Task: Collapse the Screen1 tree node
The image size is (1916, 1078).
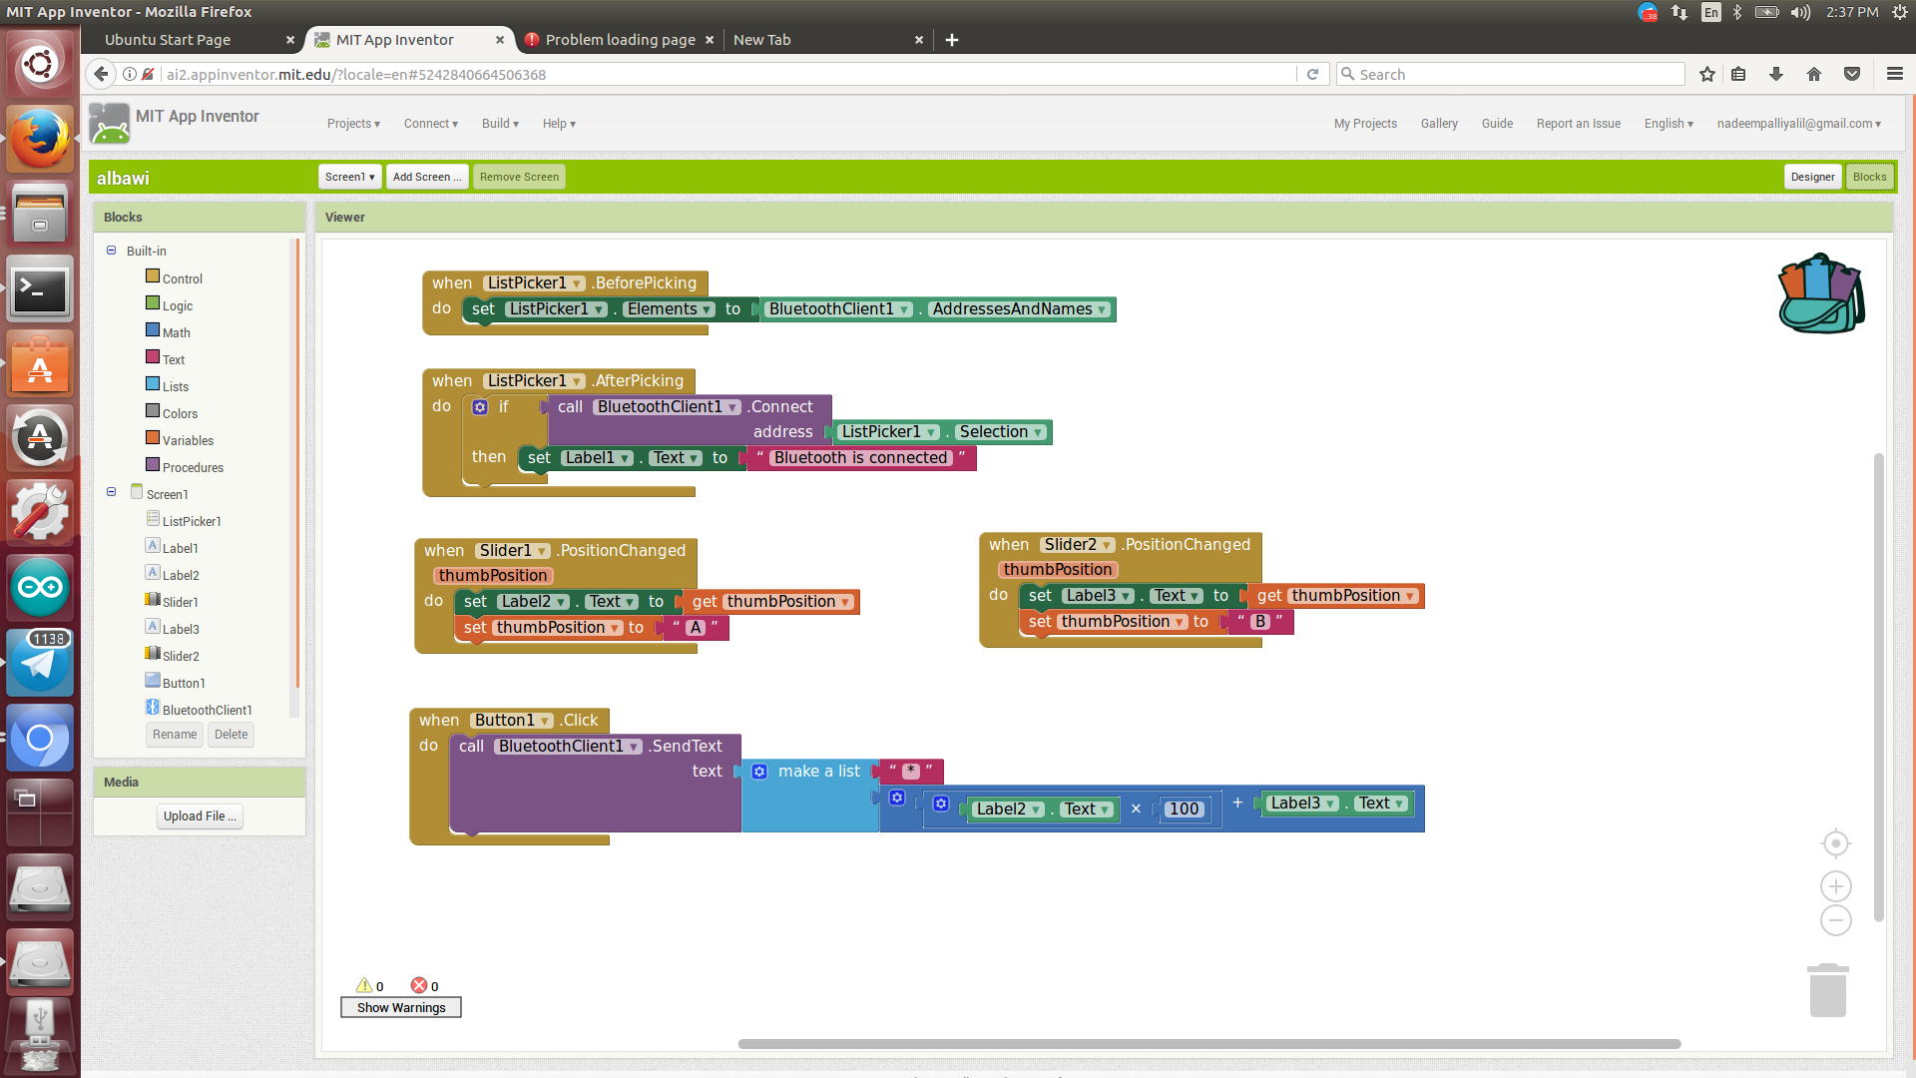Action: click(x=112, y=492)
